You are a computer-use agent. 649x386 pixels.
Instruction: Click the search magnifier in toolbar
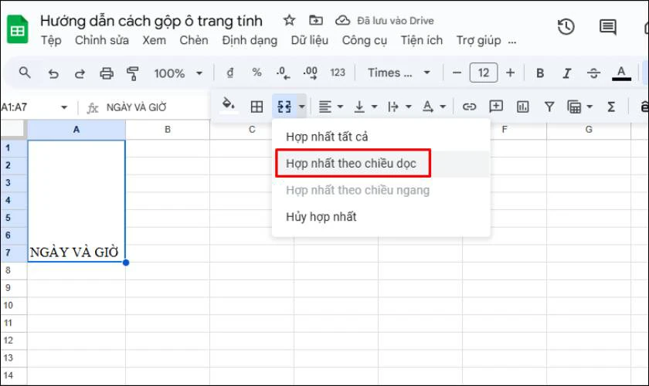(x=25, y=73)
